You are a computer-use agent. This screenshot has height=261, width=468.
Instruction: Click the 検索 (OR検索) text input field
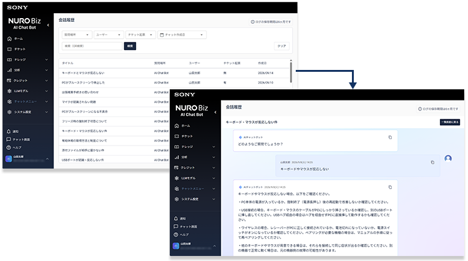tap(92, 46)
